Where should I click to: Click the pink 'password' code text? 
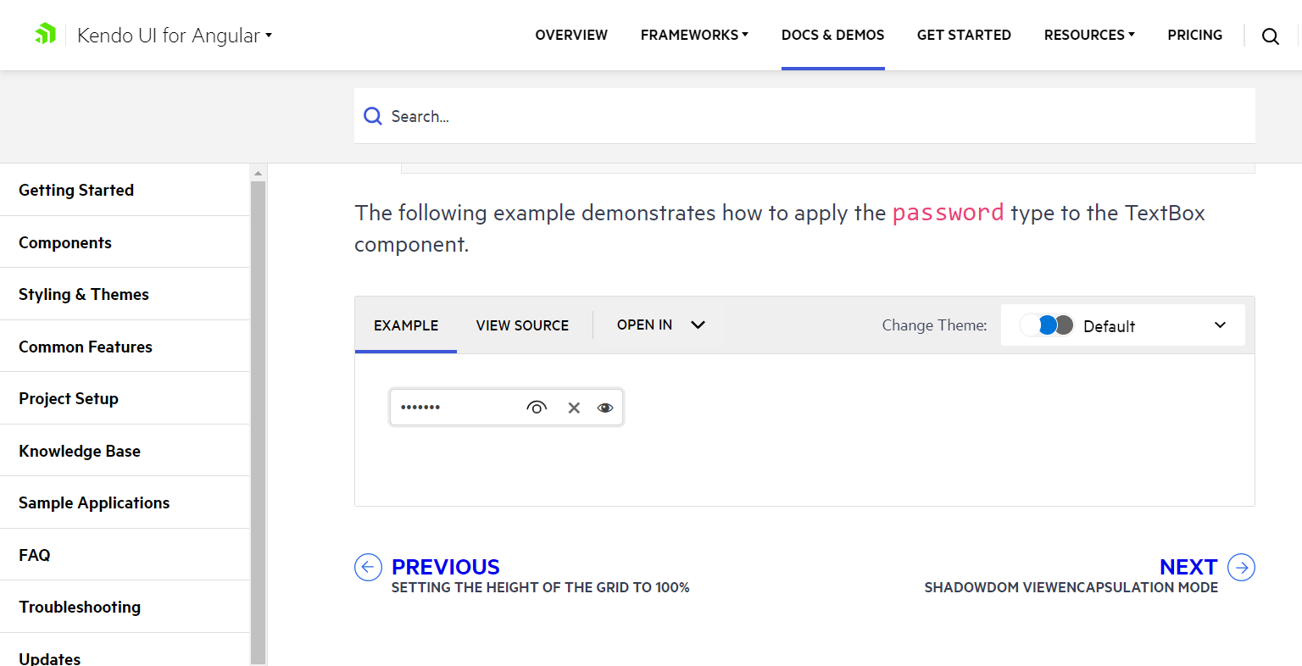[948, 213]
